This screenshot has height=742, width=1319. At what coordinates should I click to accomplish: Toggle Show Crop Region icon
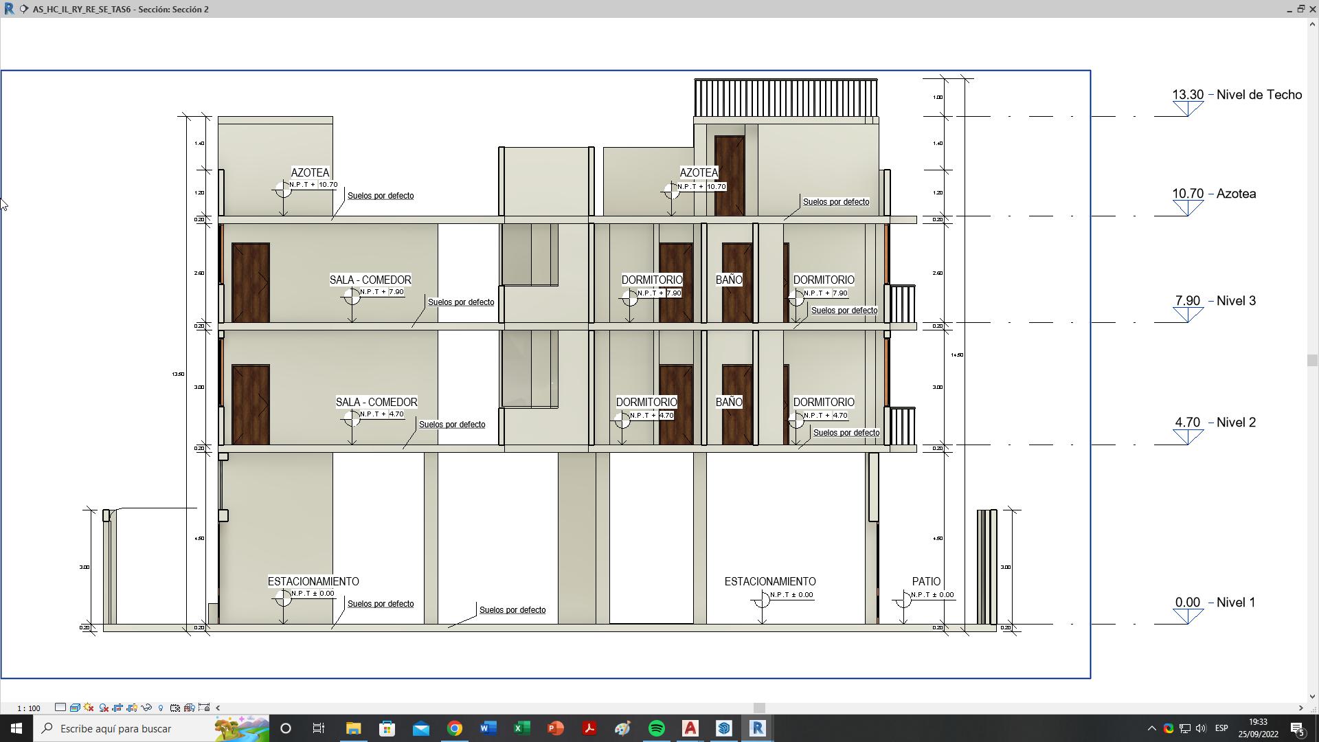click(x=132, y=707)
